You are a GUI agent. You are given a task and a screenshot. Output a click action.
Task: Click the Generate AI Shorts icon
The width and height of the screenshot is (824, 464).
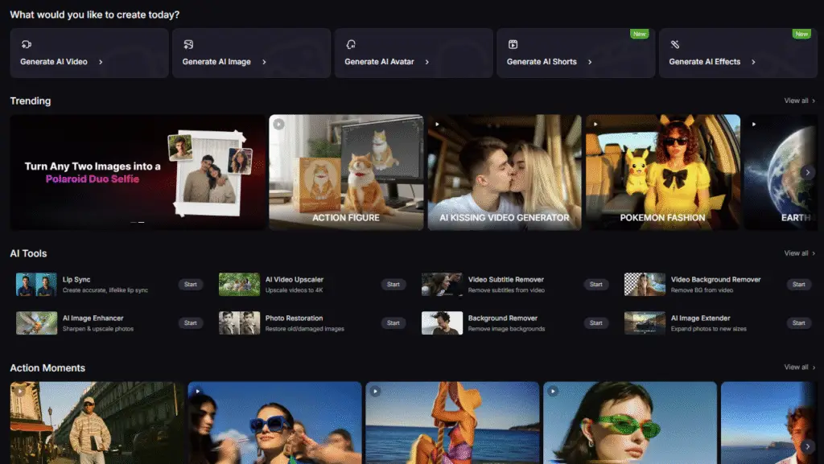pyautogui.click(x=513, y=45)
